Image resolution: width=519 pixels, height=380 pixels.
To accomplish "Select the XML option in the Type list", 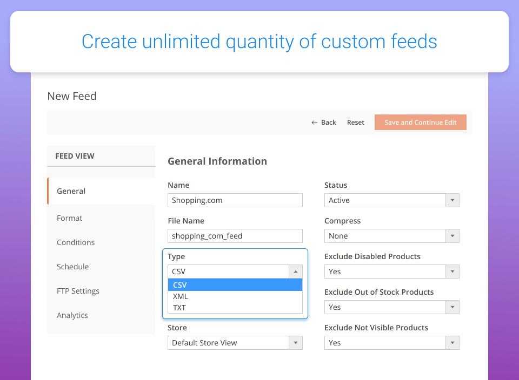I will pos(235,296).
